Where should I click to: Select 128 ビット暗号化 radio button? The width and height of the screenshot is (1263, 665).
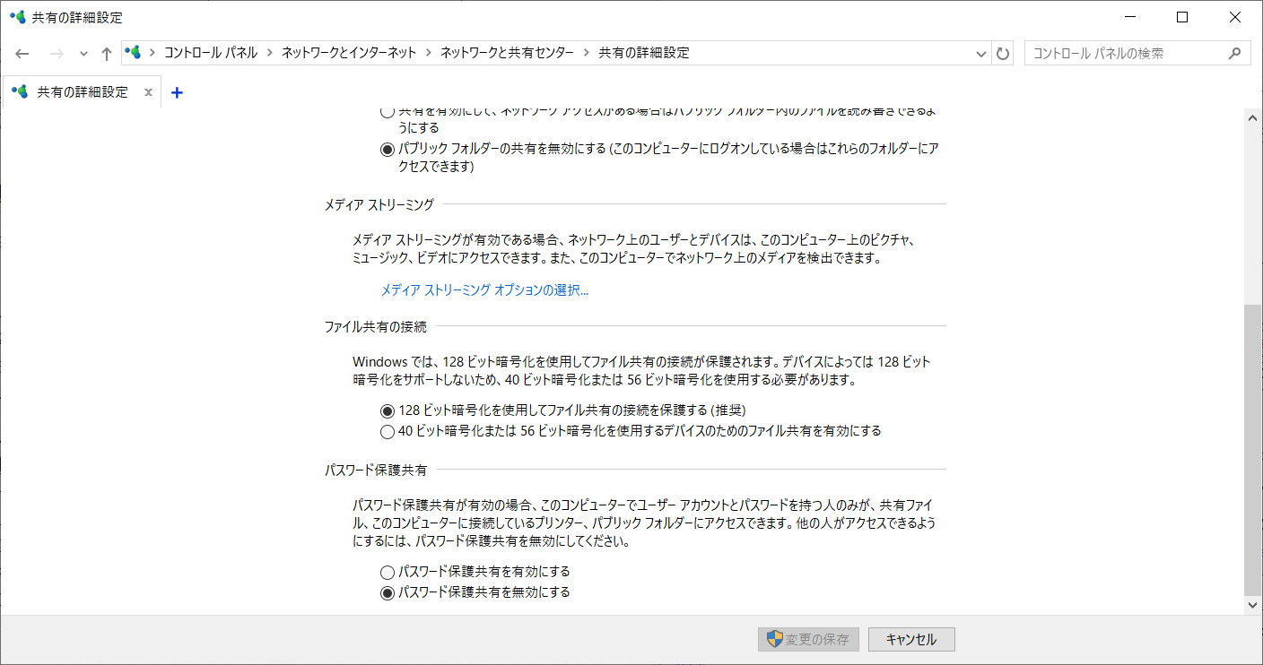tap(388, 410)
